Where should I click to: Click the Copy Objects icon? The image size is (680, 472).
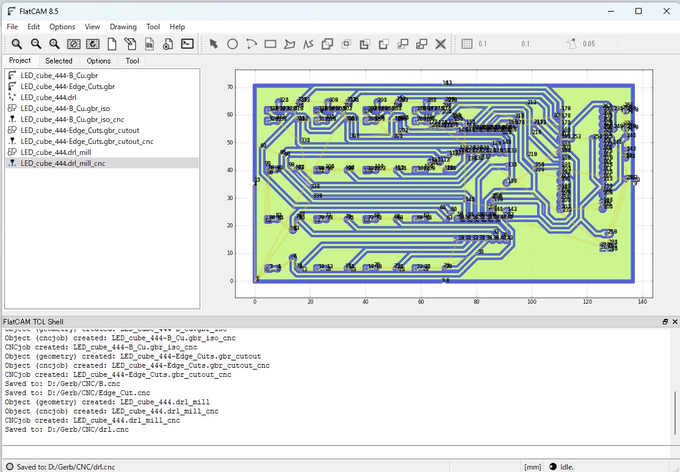tap(422, 44)
